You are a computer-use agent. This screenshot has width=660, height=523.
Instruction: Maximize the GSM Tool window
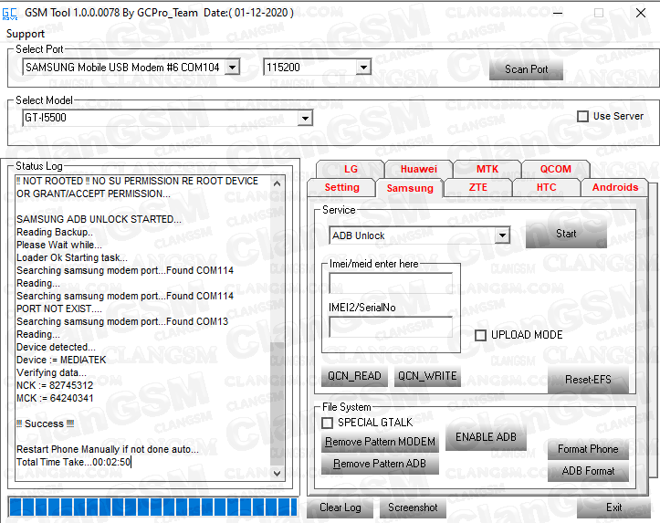point(599,13)
